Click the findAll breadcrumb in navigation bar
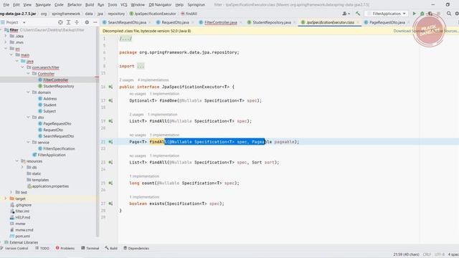 click(189, 14)
